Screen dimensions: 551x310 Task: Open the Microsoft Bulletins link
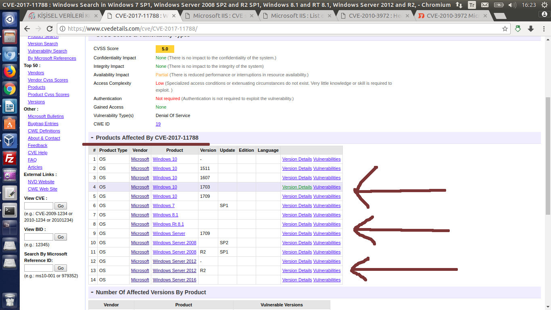(x=46, y=116)
